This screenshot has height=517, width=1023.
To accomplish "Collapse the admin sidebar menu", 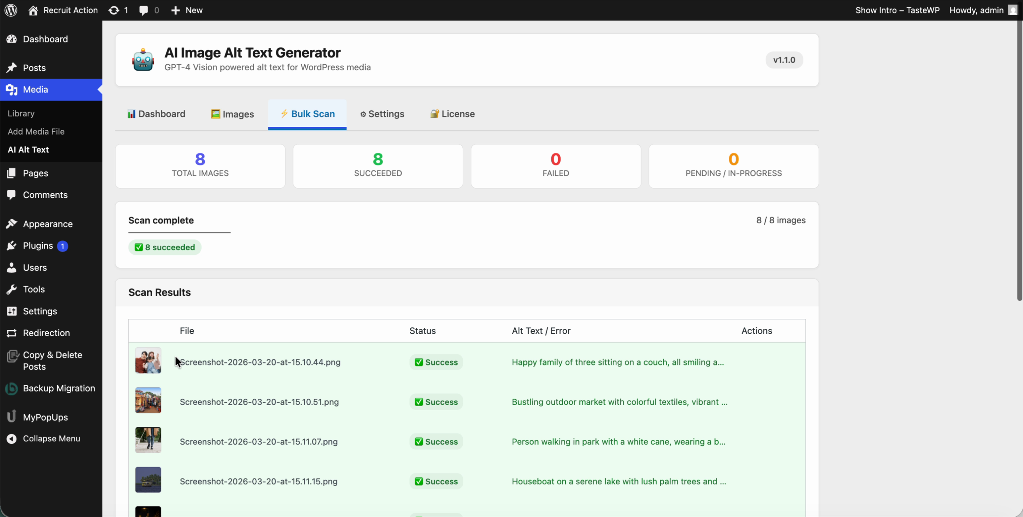I will coord(51,439).
